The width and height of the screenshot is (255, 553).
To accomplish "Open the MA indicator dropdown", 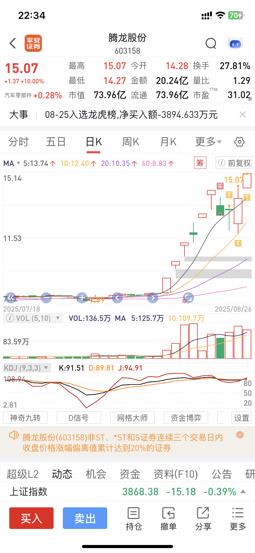I will 12,163.
